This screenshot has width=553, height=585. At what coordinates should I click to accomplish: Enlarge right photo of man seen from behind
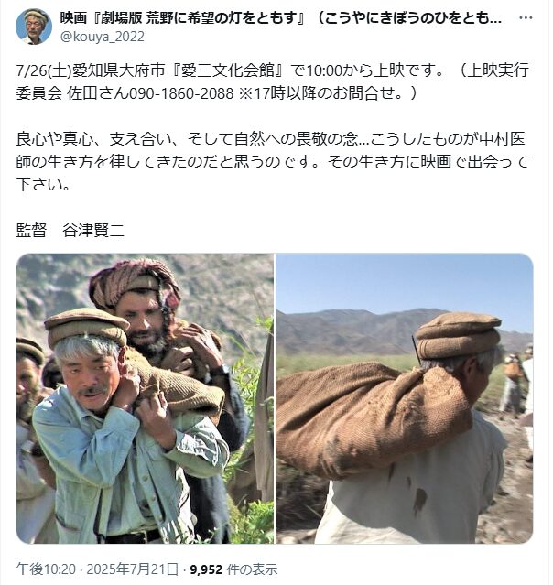404,398
